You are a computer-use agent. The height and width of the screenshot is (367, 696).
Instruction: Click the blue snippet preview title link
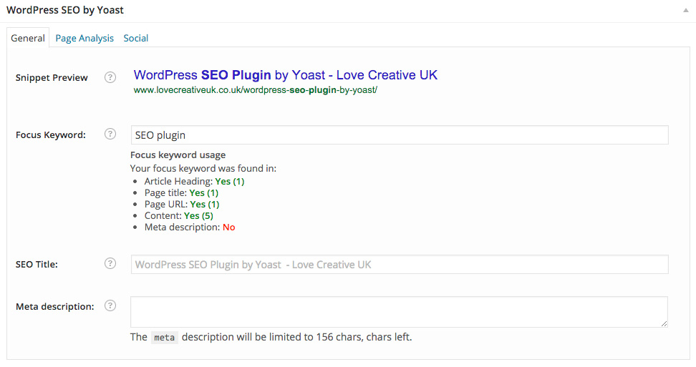click(x=285, y=75)
